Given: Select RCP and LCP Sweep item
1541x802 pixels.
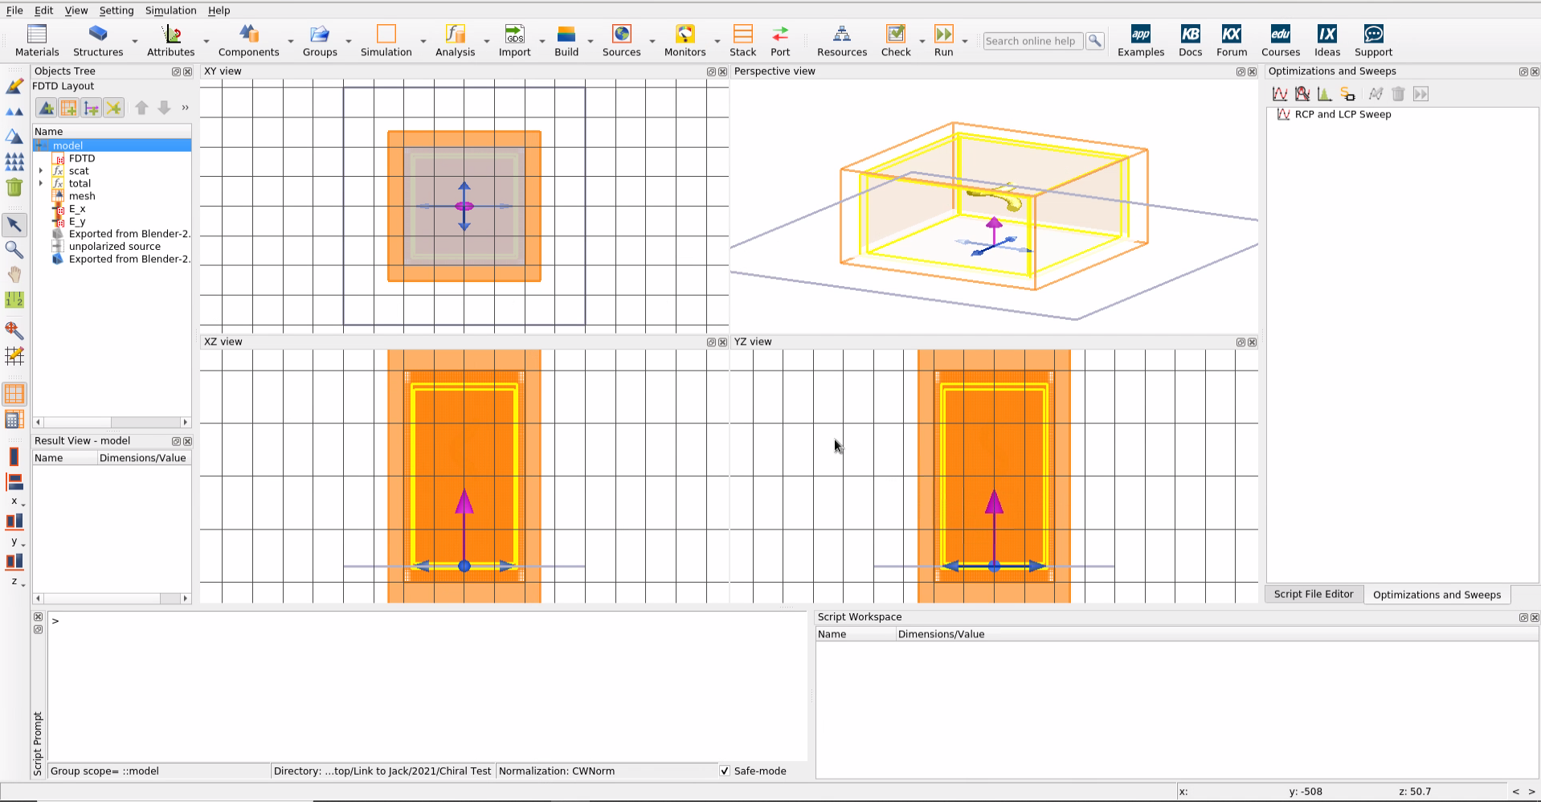Looking at the screenshot, I should (1343, 114).
